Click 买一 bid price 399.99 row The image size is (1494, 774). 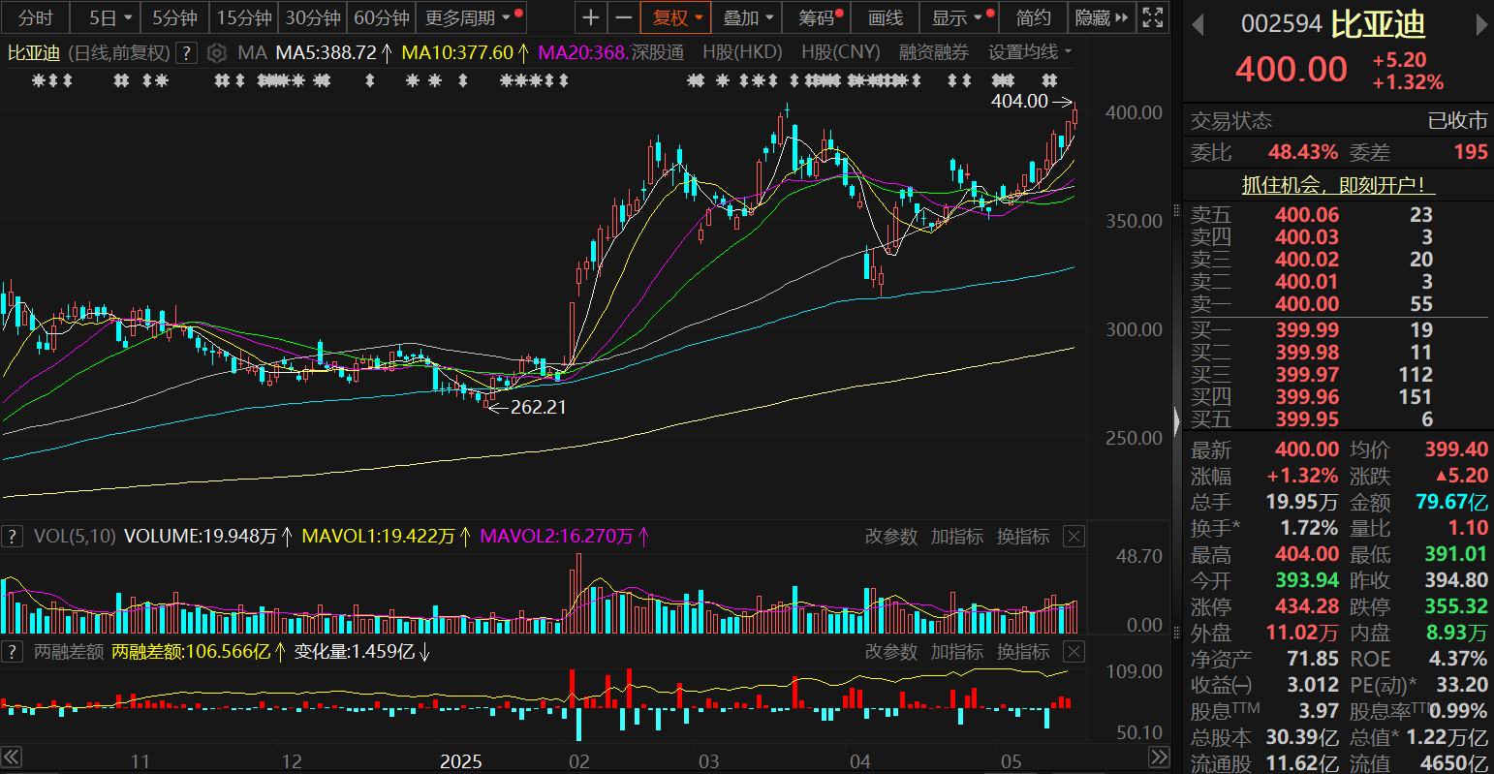(x=1338, y=330)
